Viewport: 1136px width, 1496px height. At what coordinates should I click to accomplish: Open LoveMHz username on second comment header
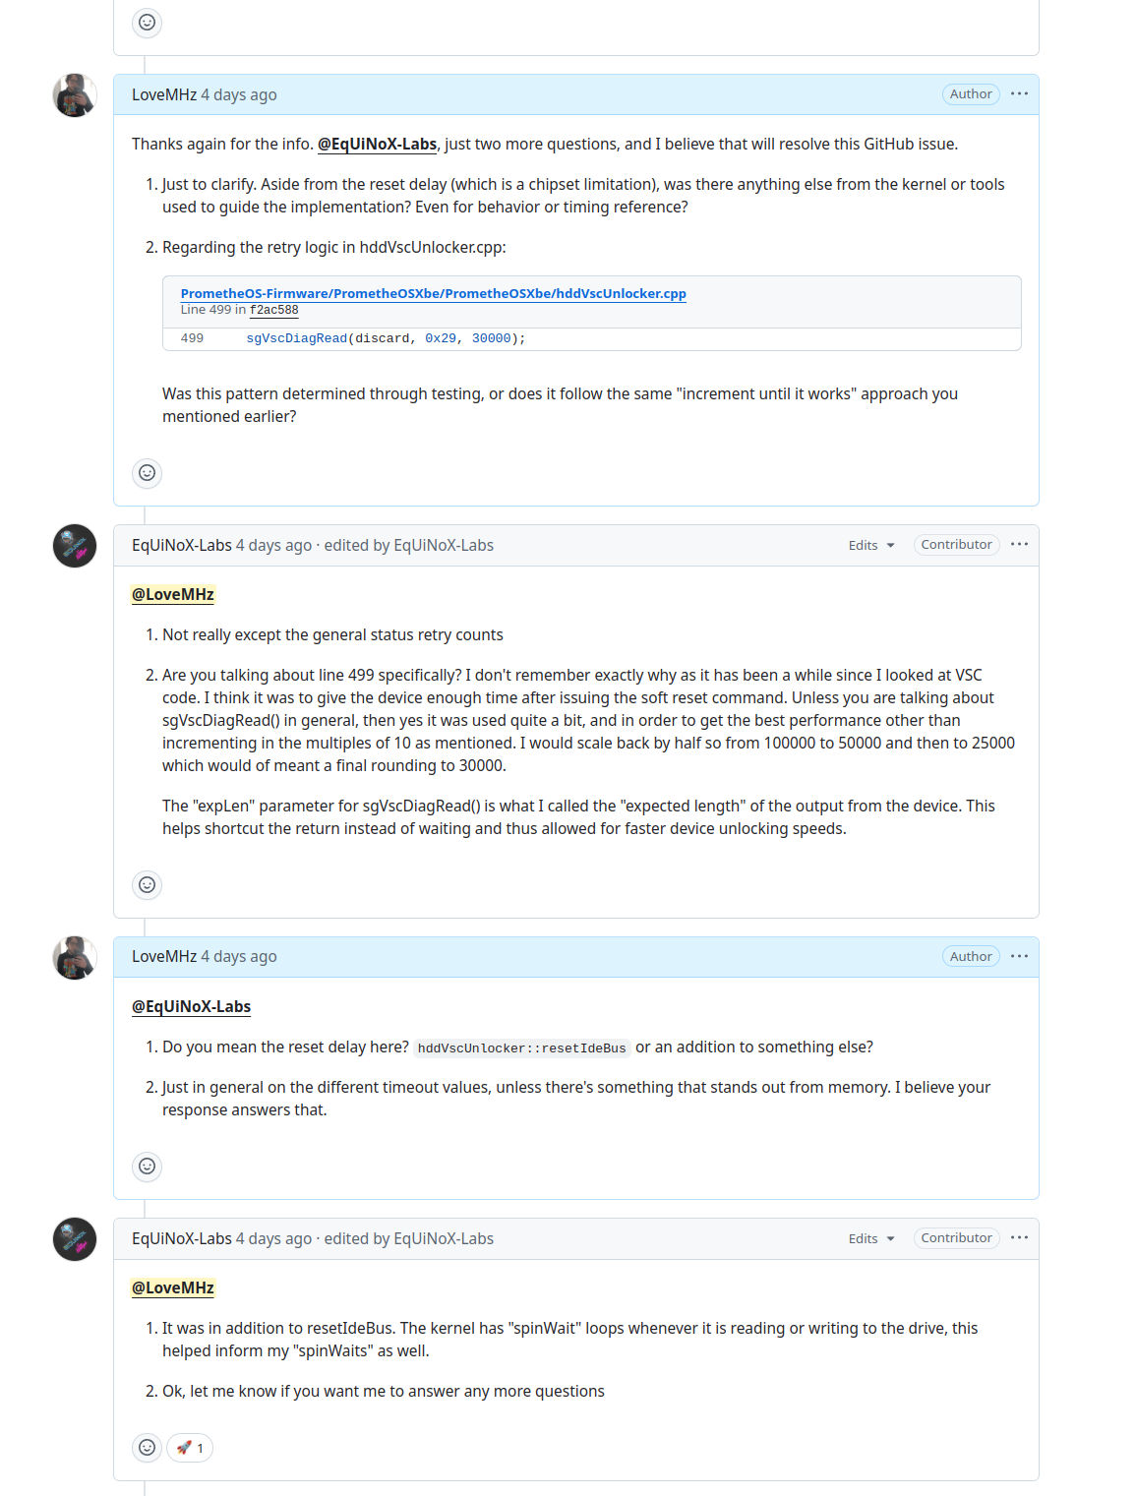(164, 956)
